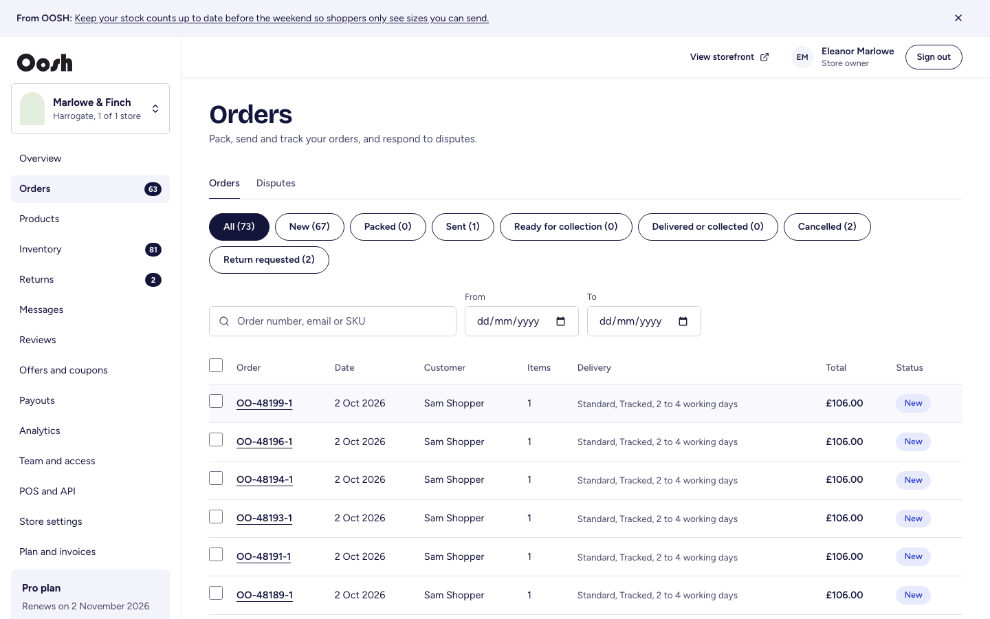This screenshot has height=619, width=990.
Task: Open Analytics in the sidebar
Action: tap(90, 431)
